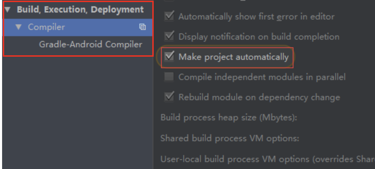
Task: Enable Compile independent modules in parallel checkbox
Action: [169, 77]
